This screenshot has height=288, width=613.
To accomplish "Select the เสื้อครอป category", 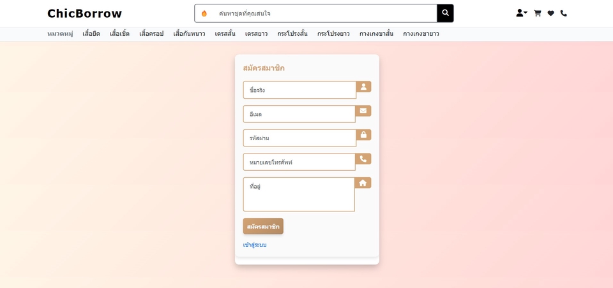I will (151, 34).
